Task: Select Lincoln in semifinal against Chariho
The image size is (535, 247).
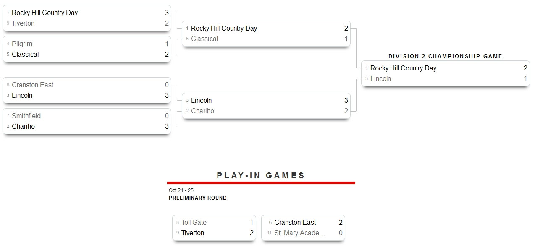Action: point(201,101)
